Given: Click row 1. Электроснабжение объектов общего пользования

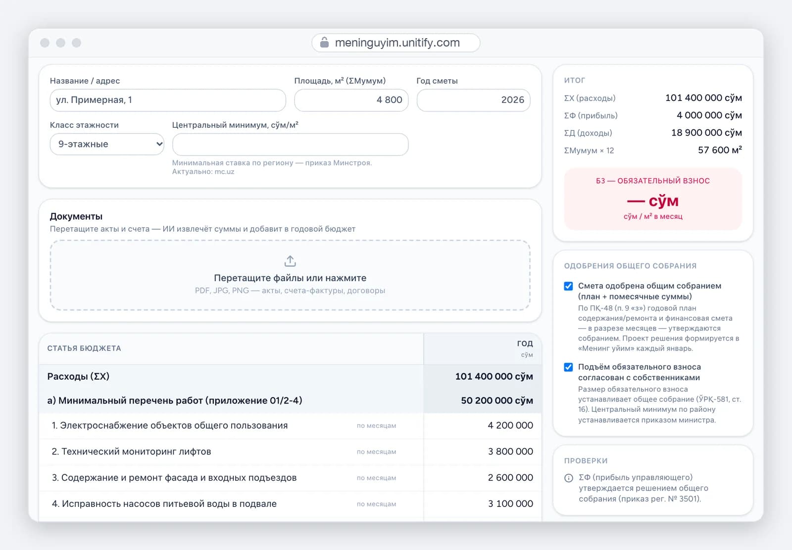Looking at the screenshot, I should 290,426.
